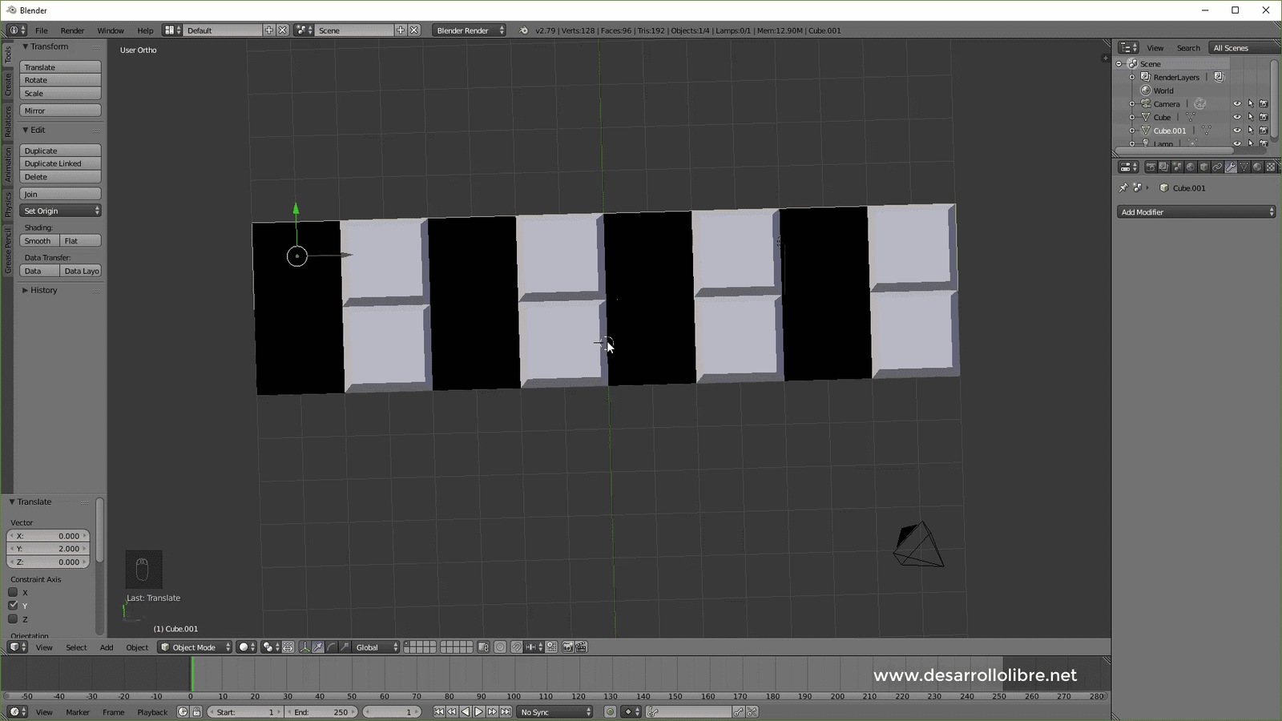This screenshot has height=721, width=1282.
Task: Click the play animation forward button
Action: click(x=478, y=712)
